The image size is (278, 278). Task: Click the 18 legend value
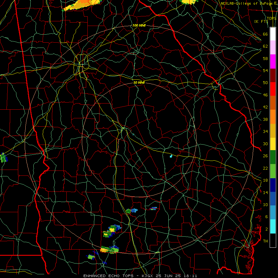click(265, 180)
